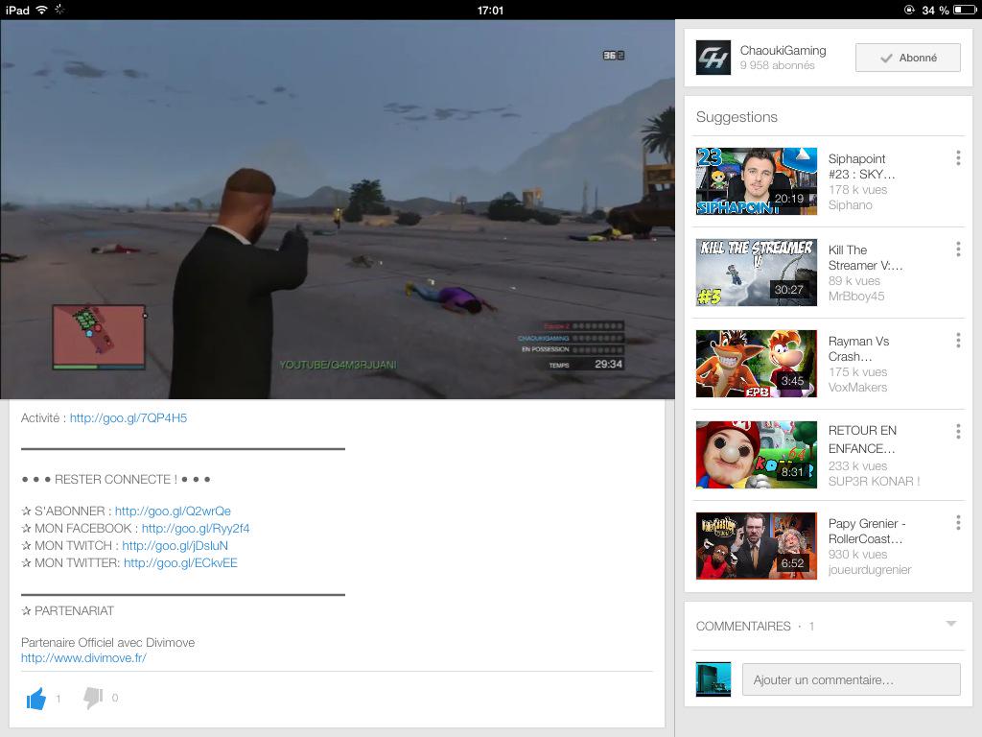Open the MON FACEBOOK link goo.gl/Ryy2f4
Image resolution: width=982 pixels, height=737 pixels.
(x=196, y=529)
